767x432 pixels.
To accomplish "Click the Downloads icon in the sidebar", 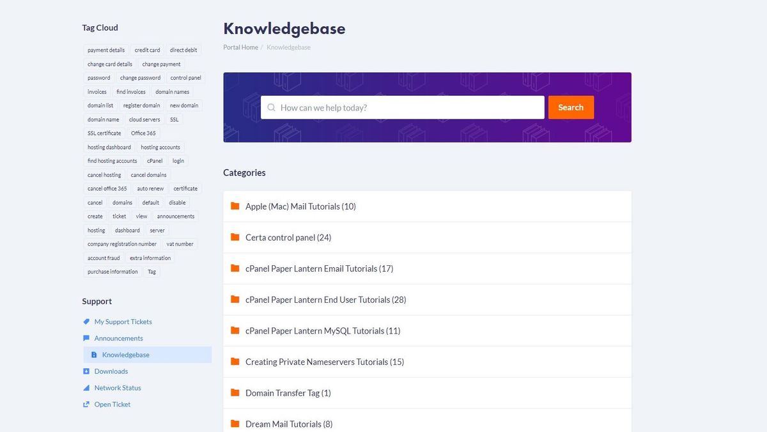I will point(86,371).
